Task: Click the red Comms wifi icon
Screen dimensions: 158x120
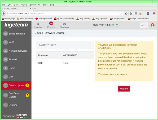Action: tap(51, 24)
